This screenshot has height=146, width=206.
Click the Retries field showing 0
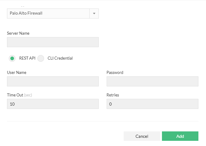[x=152, y=104]
